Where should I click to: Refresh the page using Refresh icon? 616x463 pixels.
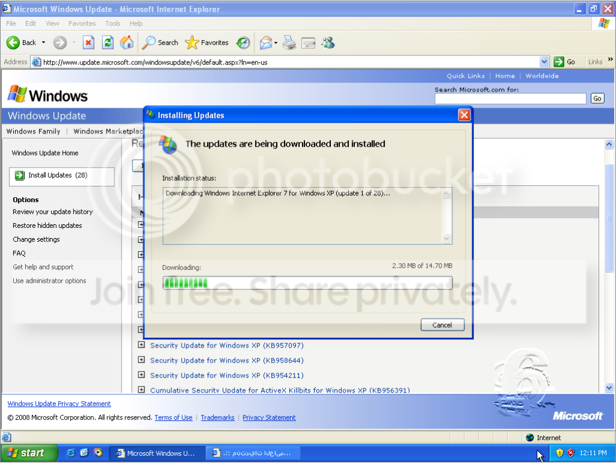[x=107, y=43]
